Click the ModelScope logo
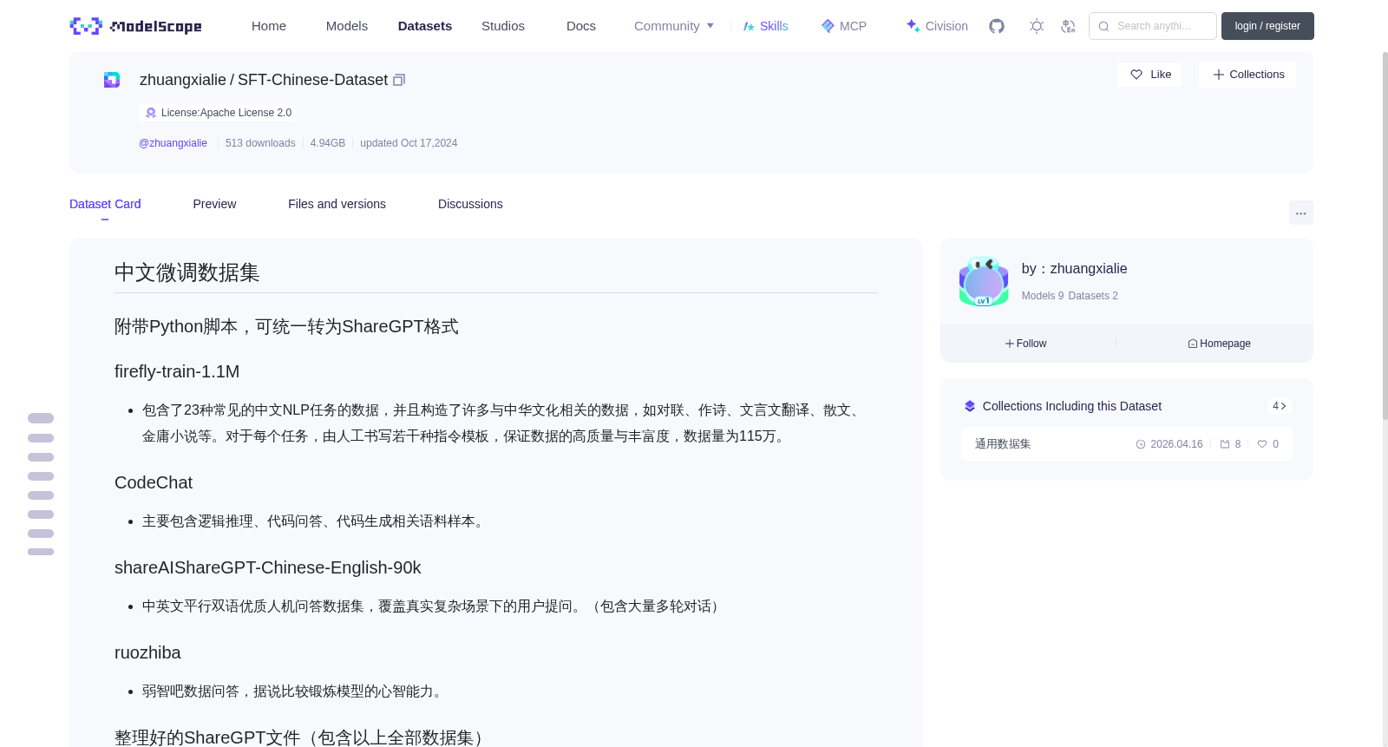Viewport: 1388px width, 747px height. 136,26
